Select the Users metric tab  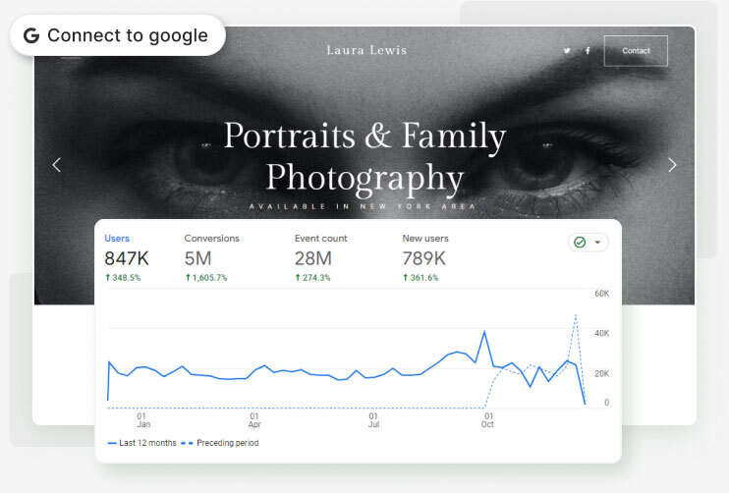[117, 239]
